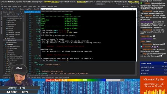Image resolution: width=167 pixels, height=94 pixels.
Task: Expand the CoreWiki.Core project node
Action: click(4, 54)
